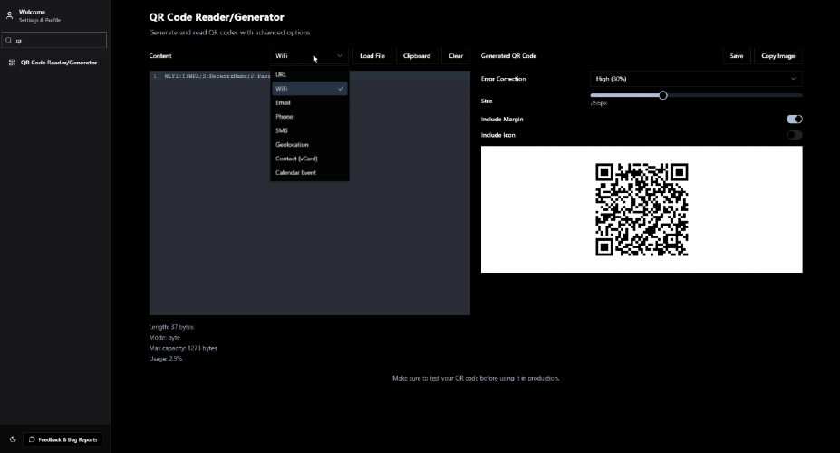
Task: Select Email from the content type list
Action: pos(310,102)
